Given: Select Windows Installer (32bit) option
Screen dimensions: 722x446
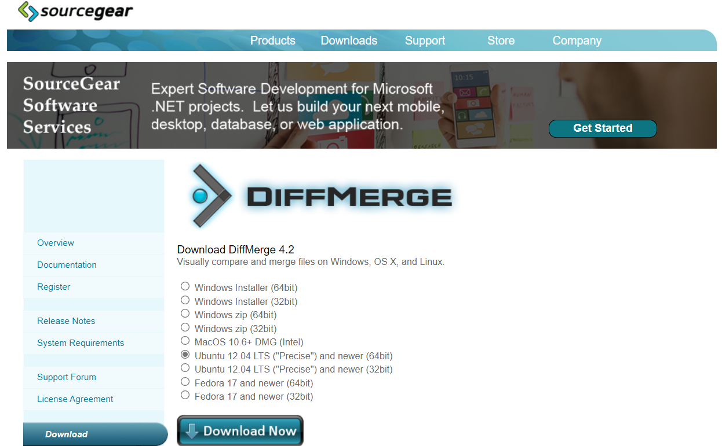Looking at the screenshot, I should click(x=185, y=300).
